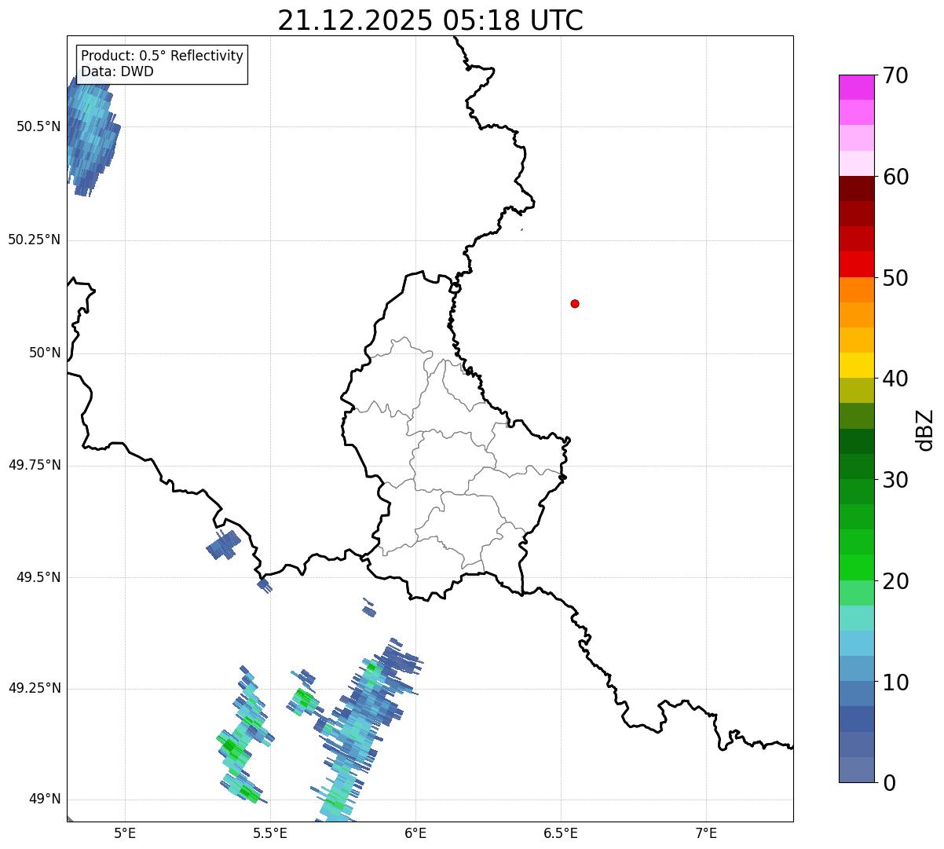Click the radar echo cluster at top-left corner
944x849 pixels.
(x=91, y=134)
